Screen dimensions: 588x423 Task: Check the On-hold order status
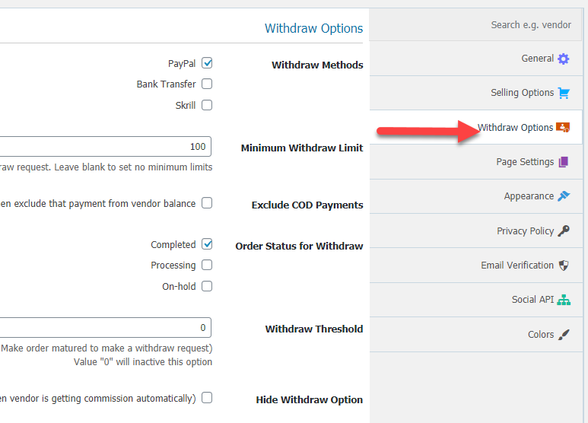pyautogui.click(x=207, y=286)
